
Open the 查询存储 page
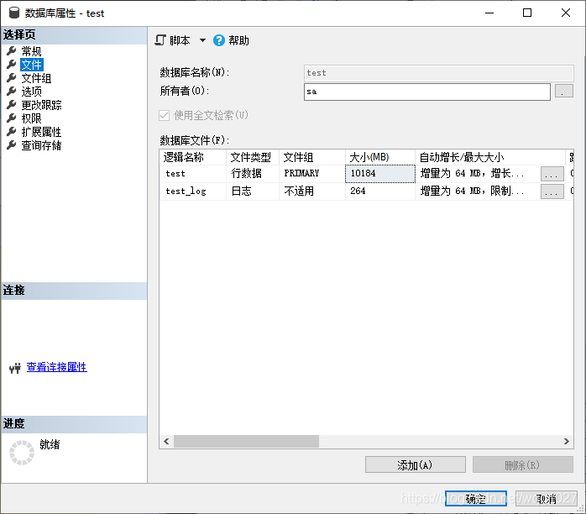[41, 145]
